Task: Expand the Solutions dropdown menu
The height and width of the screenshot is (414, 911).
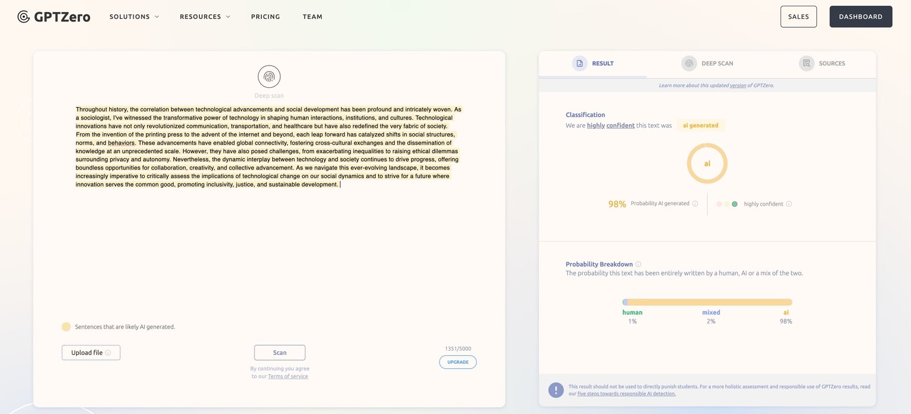Action: tap(134, 17)
